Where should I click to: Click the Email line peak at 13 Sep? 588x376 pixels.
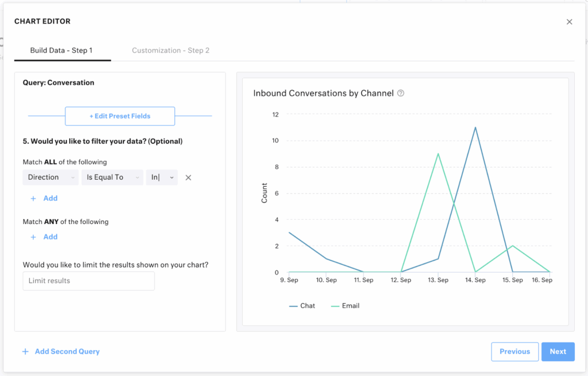point(438,154)
